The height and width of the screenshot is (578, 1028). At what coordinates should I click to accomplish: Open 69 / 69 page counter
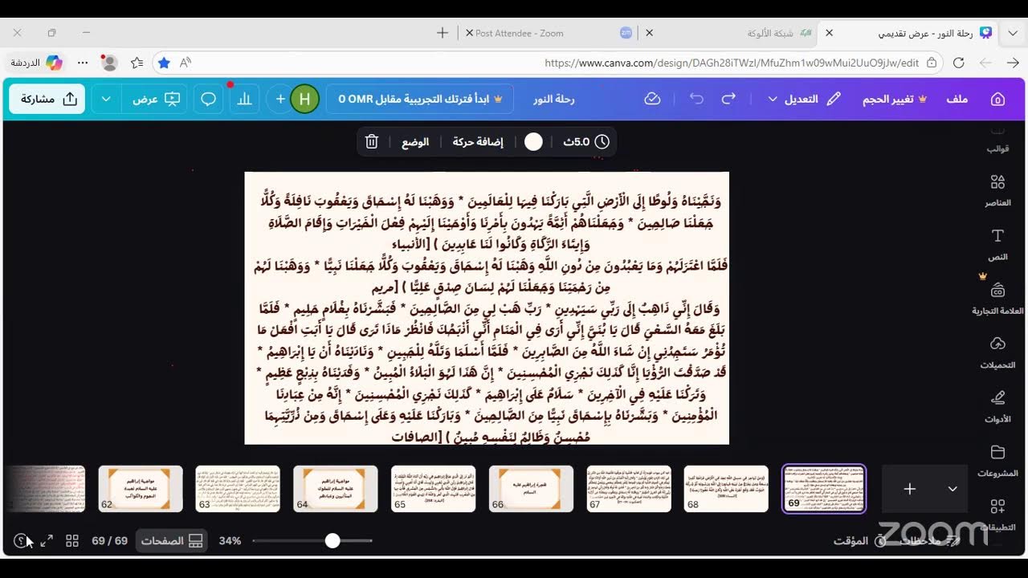(110, 541)
